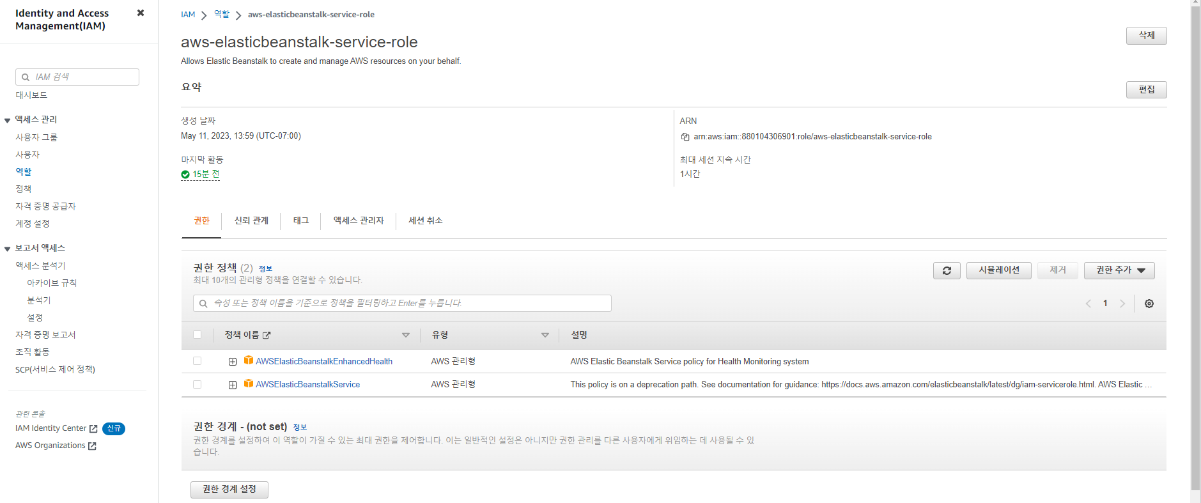Focus the IAM 검색 input field
1201x503 pixels.
pyautogui.click(x=77, y=77)
